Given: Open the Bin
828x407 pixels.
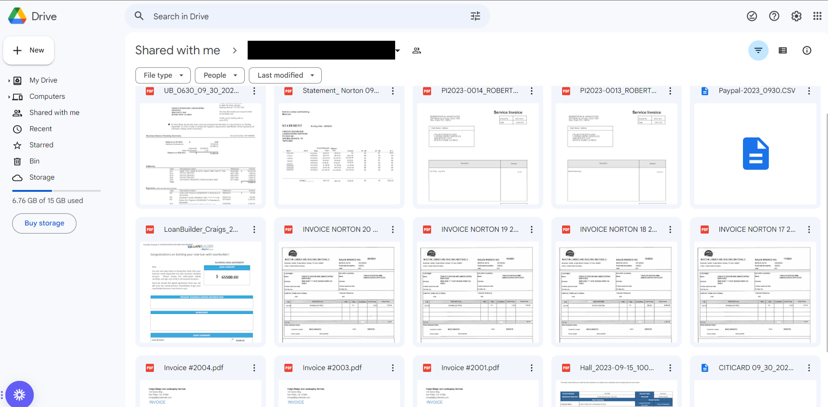Looking at the screenshot, I should click(34, 161).
